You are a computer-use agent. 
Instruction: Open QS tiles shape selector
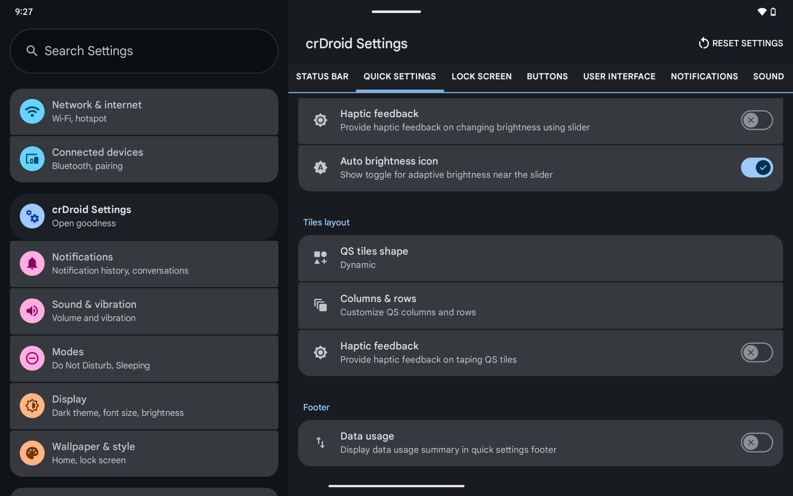pos(540,258)
